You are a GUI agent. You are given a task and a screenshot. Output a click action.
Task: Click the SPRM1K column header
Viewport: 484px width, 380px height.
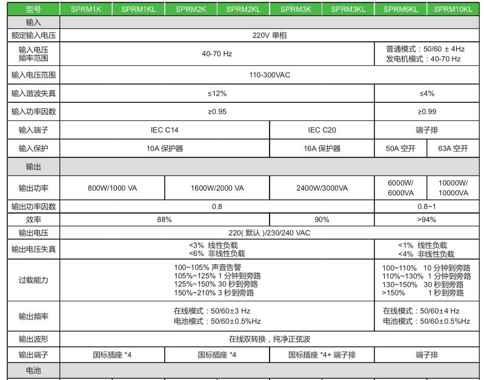coord(86,9)
